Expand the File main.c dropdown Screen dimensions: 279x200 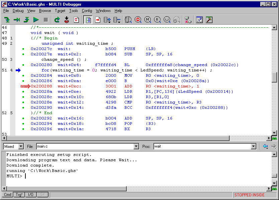pos(136,146)
